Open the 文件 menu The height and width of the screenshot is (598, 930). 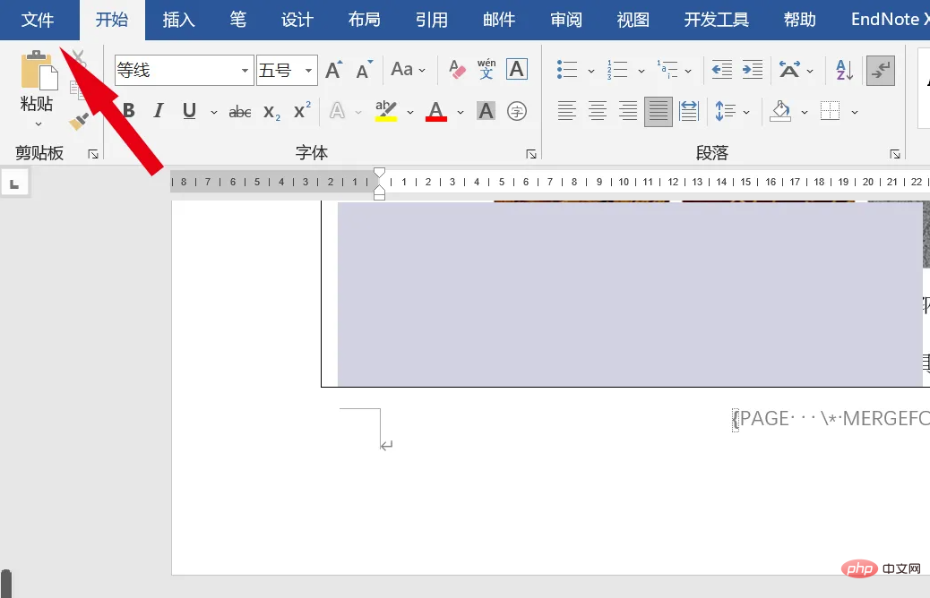pos(38,19)
